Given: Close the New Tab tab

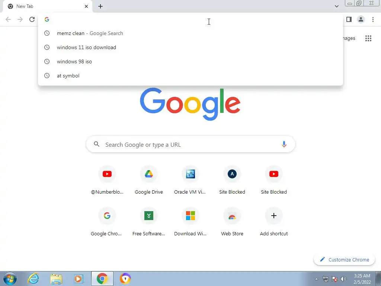Looking at the screenshot, I should (86, 6).
